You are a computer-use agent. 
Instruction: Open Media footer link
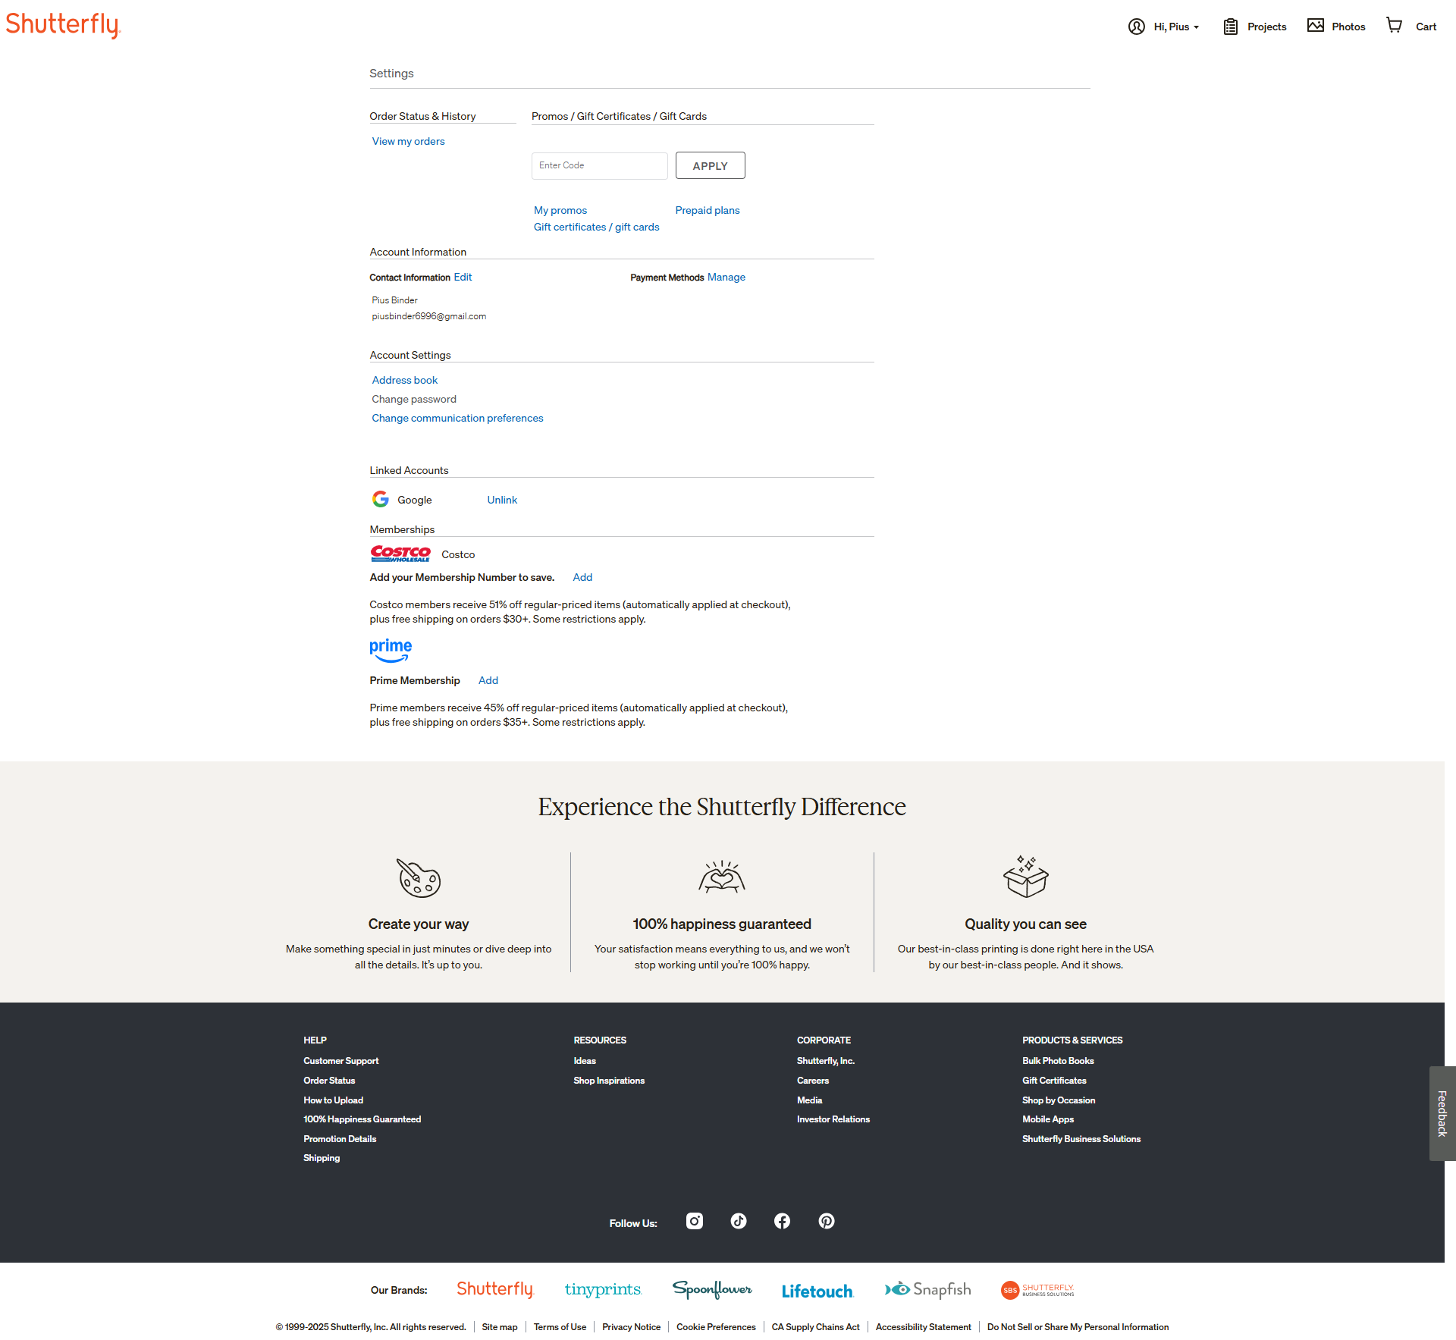point(809,1100)
